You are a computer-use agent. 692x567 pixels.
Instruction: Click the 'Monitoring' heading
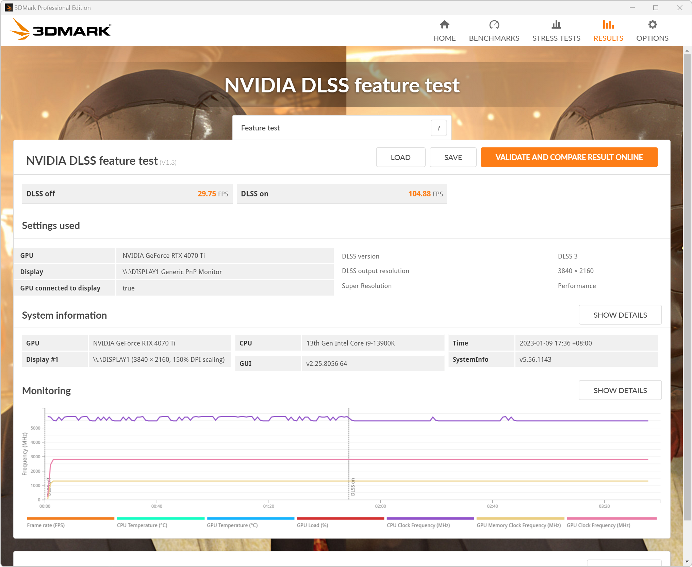coord(46,391)
